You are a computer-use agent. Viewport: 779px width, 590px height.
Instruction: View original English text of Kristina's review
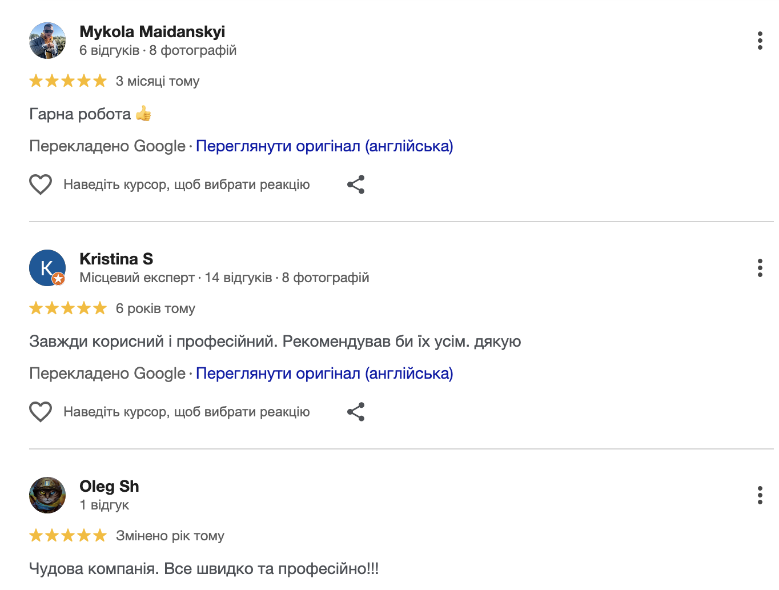[x=324, y=374]
